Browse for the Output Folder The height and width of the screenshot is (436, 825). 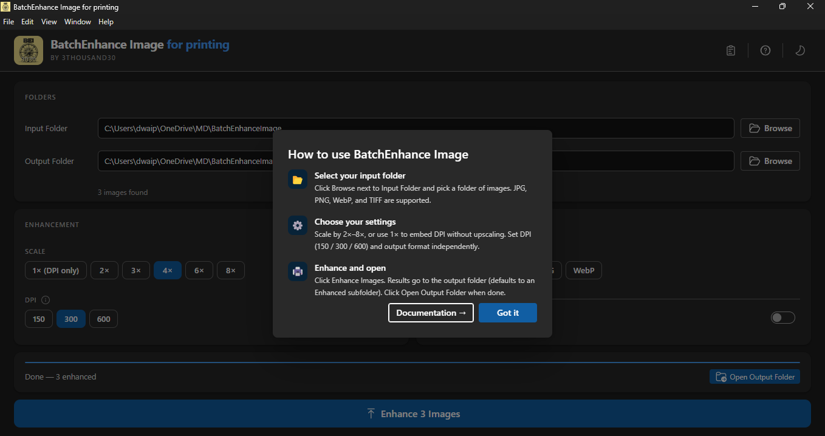(770, 161)
